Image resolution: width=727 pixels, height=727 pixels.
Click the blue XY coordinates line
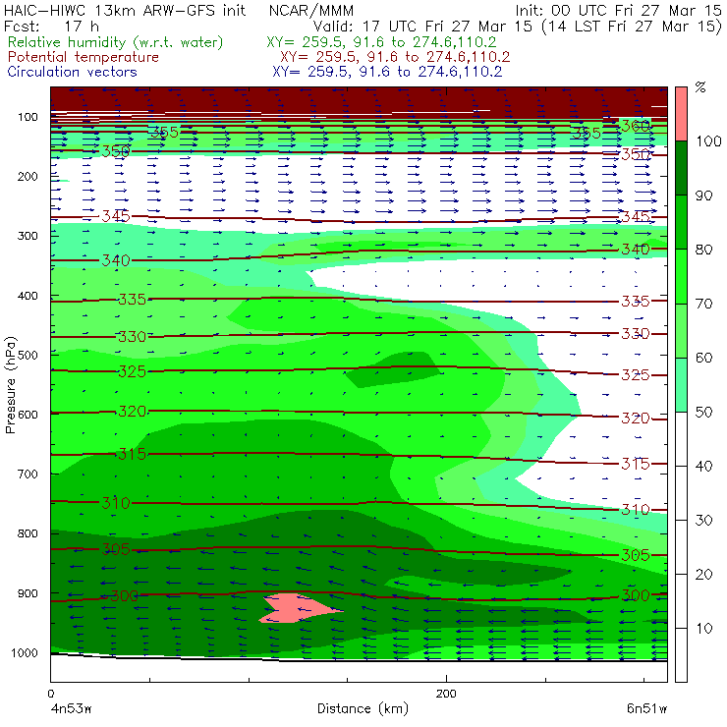387,72
